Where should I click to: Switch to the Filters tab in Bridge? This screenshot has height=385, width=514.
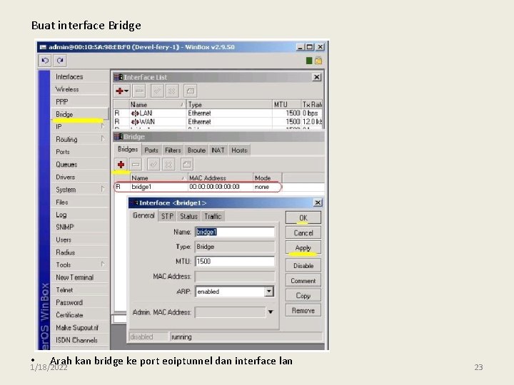(x=173, y=150)
